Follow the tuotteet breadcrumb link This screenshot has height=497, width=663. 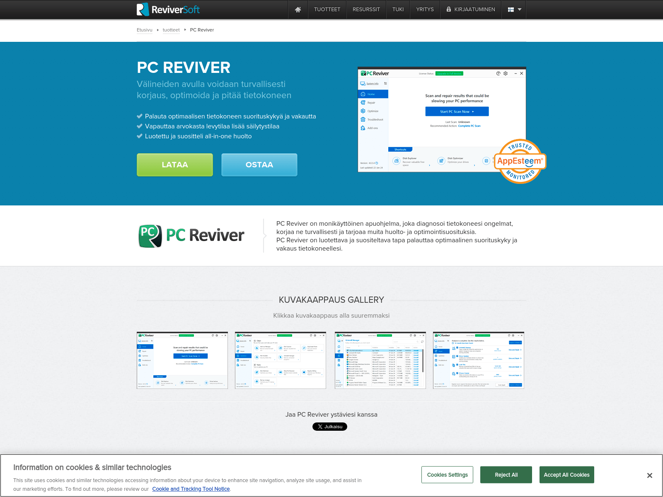pos(171,30)
